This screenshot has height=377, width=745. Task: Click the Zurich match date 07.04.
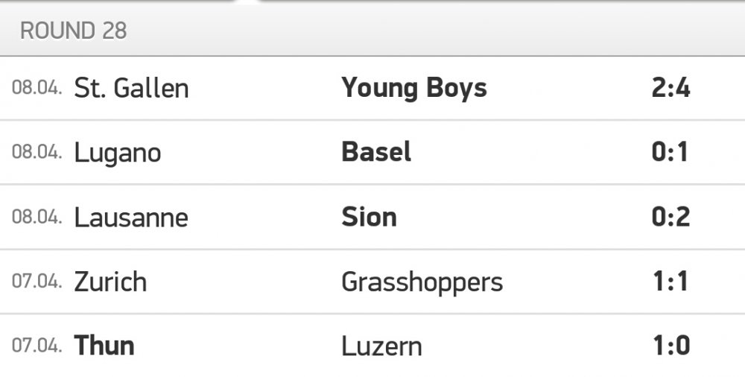click(37, 282)
